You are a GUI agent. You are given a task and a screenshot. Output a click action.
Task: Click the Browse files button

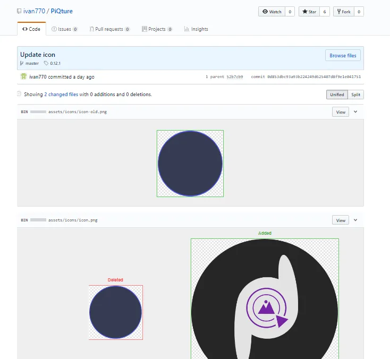tap(343, 55)
